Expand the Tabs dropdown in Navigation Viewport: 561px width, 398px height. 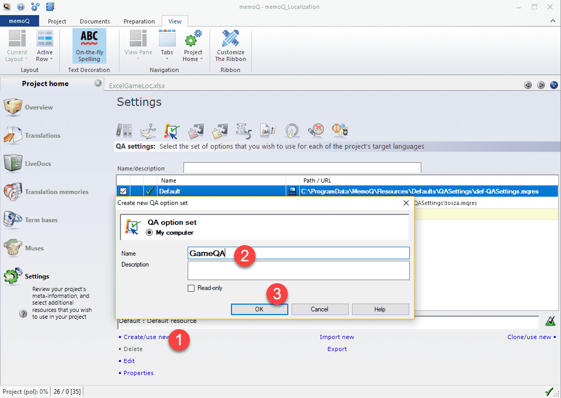click(167, 46)
